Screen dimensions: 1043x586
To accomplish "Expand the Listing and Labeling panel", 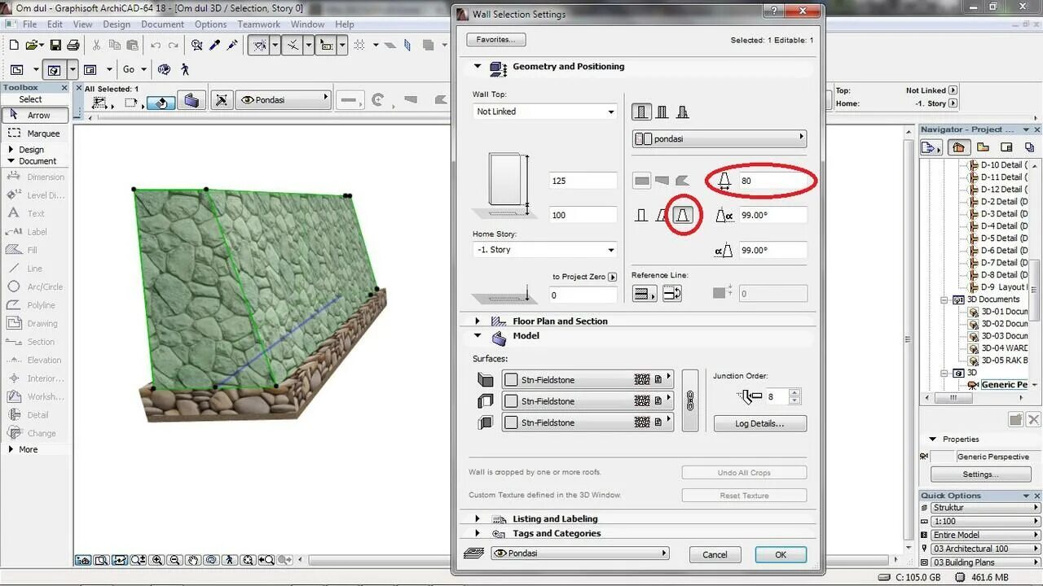I will 477,519.
